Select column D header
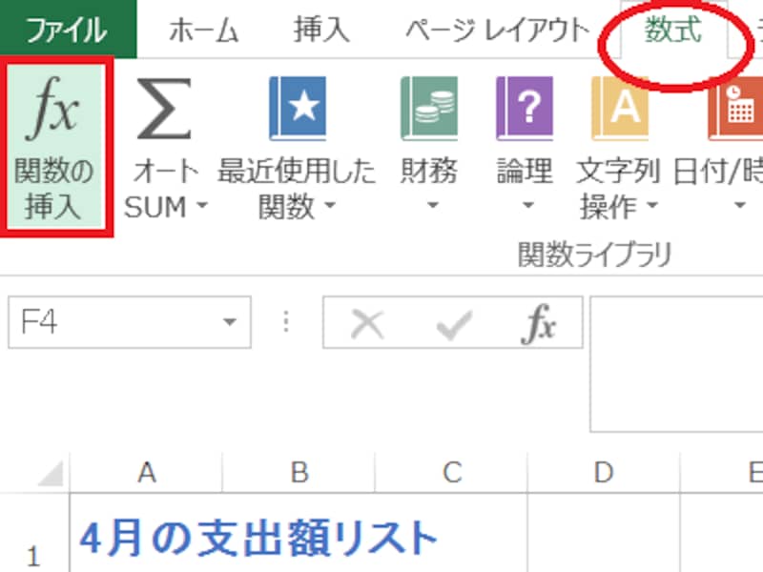This screenshot has width=763, height=572. coord(604,473)
